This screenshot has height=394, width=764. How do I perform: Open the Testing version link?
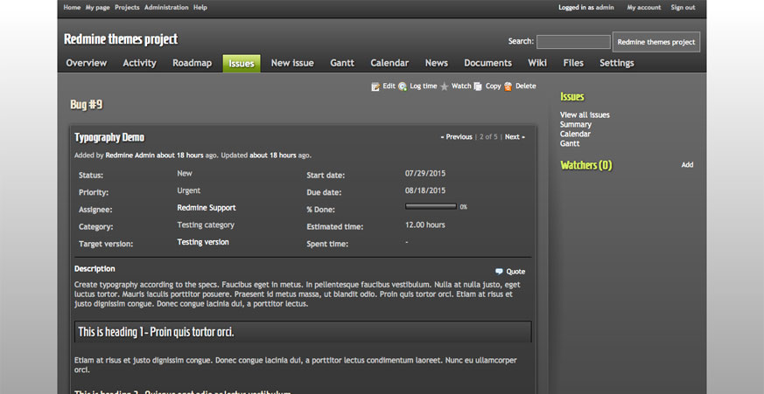point(203,242)
